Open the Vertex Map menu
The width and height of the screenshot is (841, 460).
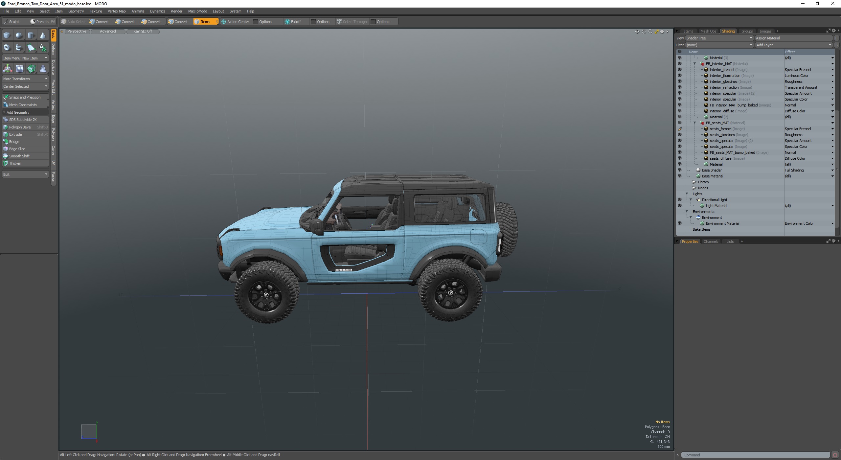117,11
